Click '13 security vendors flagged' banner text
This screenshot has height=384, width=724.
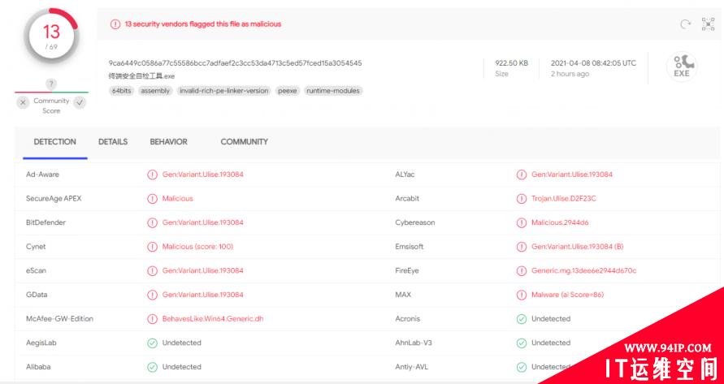202,24
